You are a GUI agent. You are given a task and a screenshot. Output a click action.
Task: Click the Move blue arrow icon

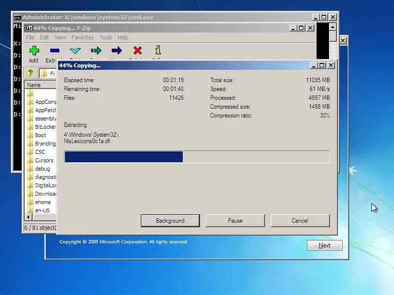coord(117,51)
